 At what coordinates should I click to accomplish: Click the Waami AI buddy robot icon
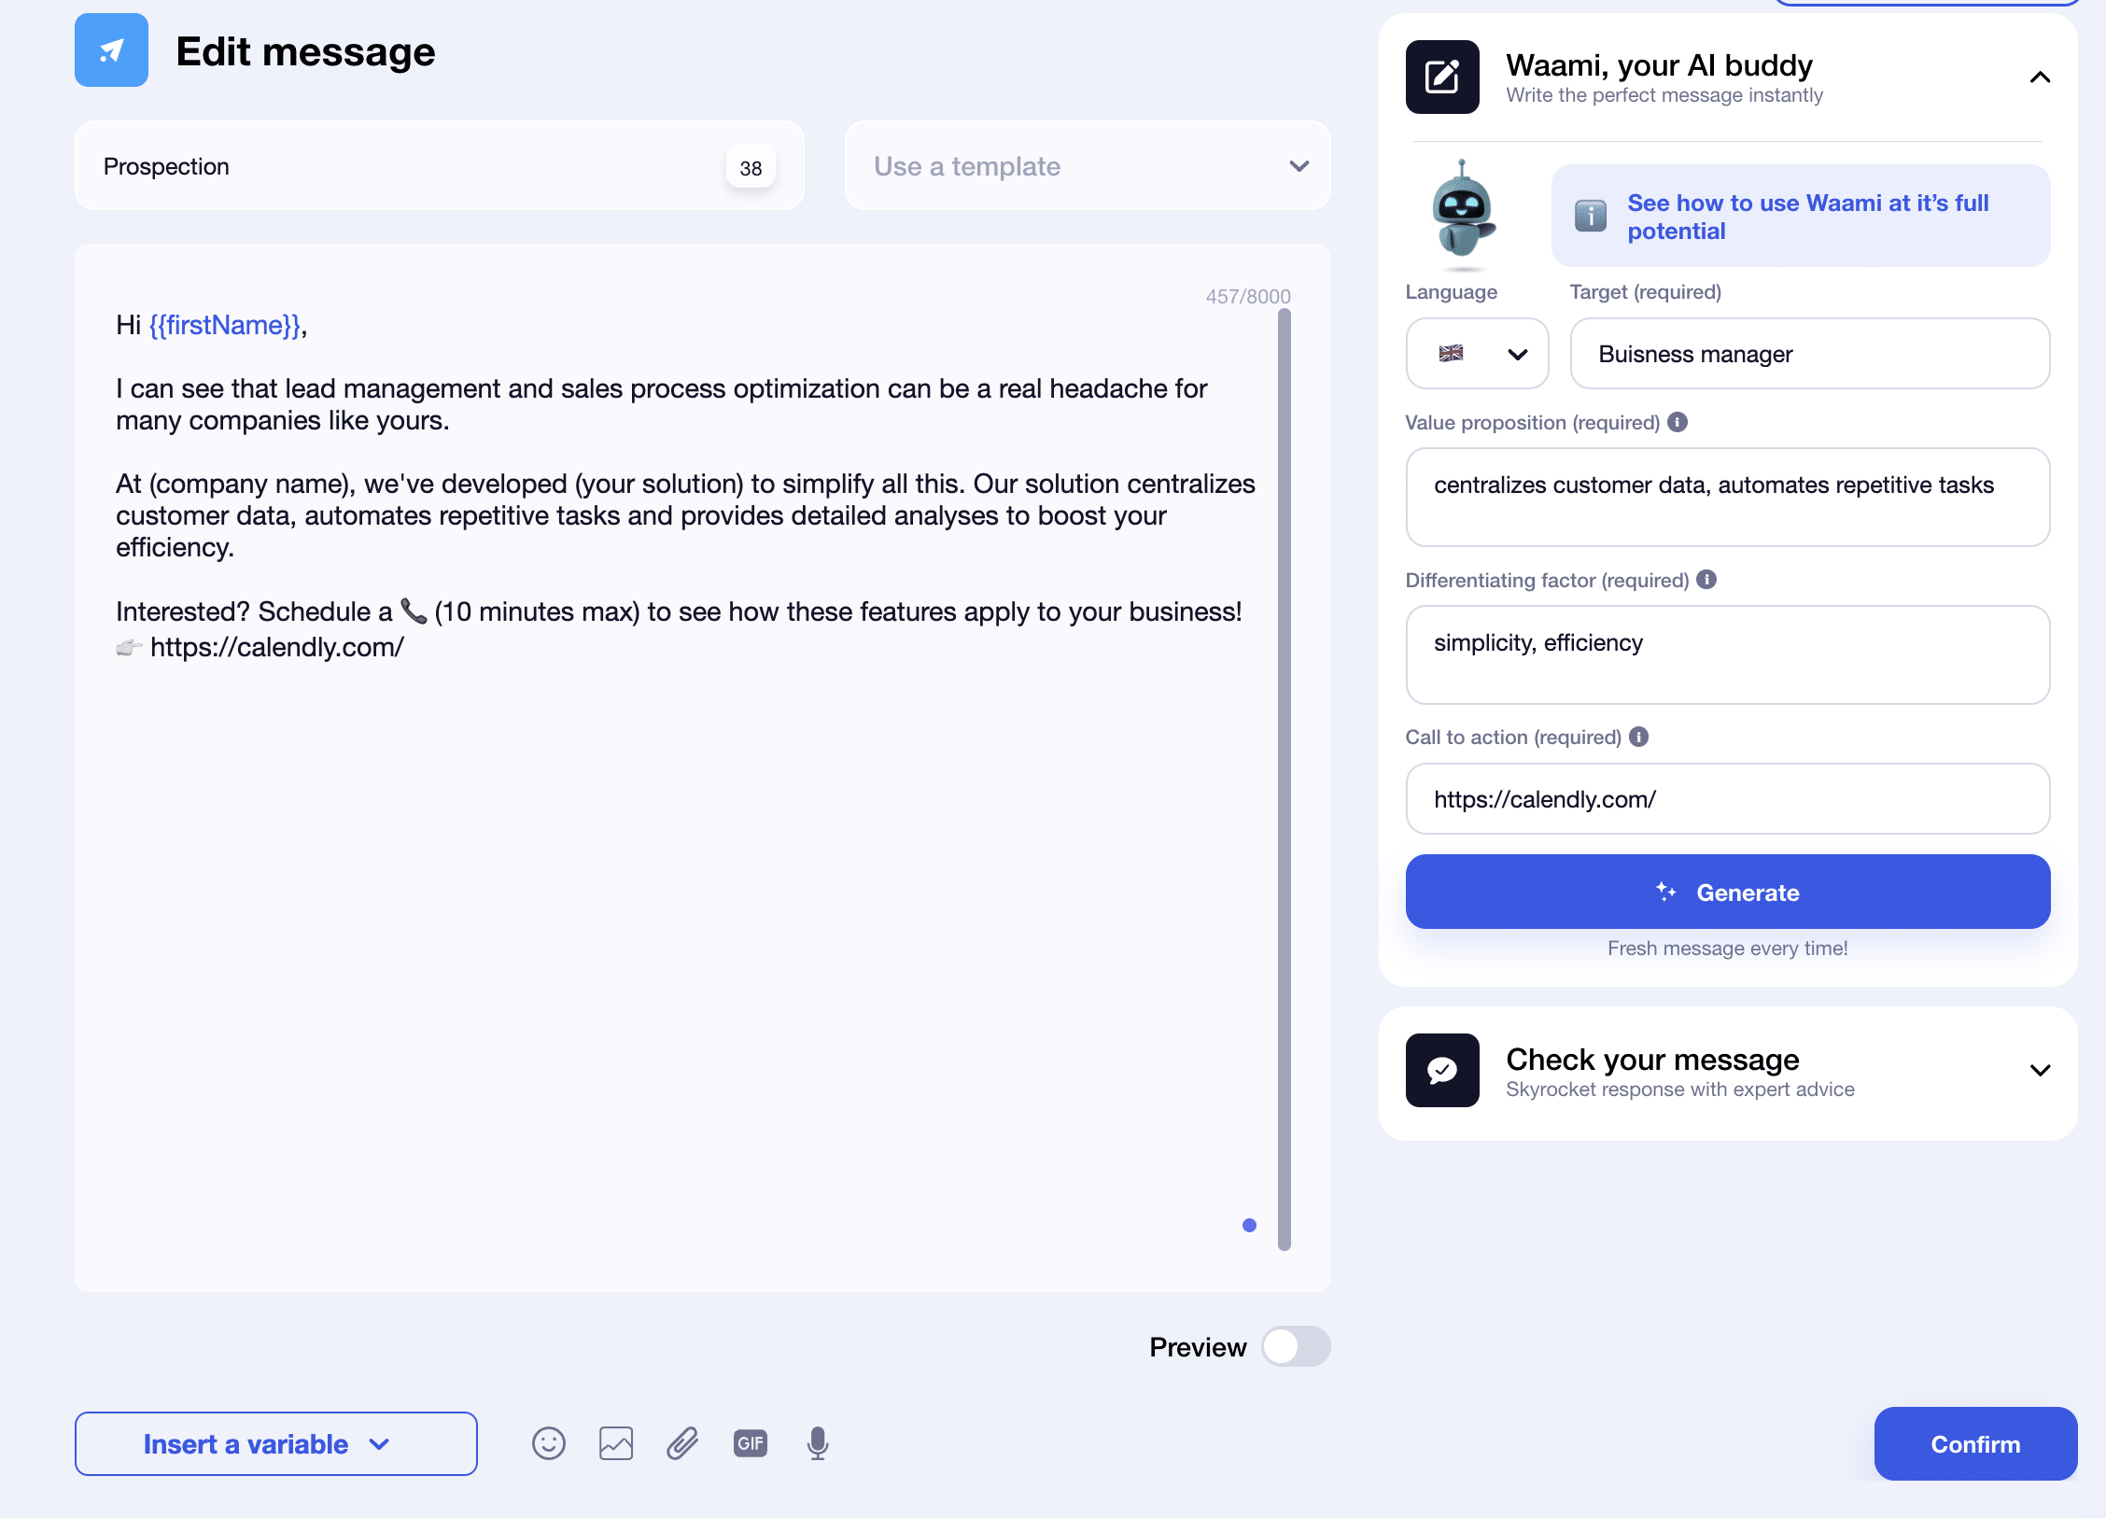(x=1460, y=213)
